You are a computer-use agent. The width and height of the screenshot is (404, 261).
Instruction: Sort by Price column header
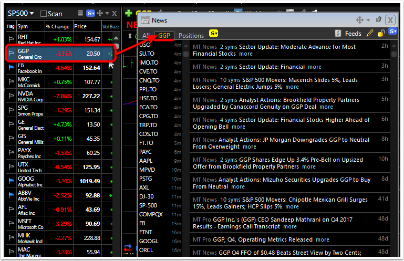80,26
